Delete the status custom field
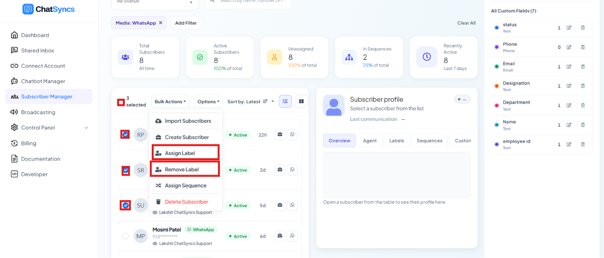604x258 pixels. [583, 28]
